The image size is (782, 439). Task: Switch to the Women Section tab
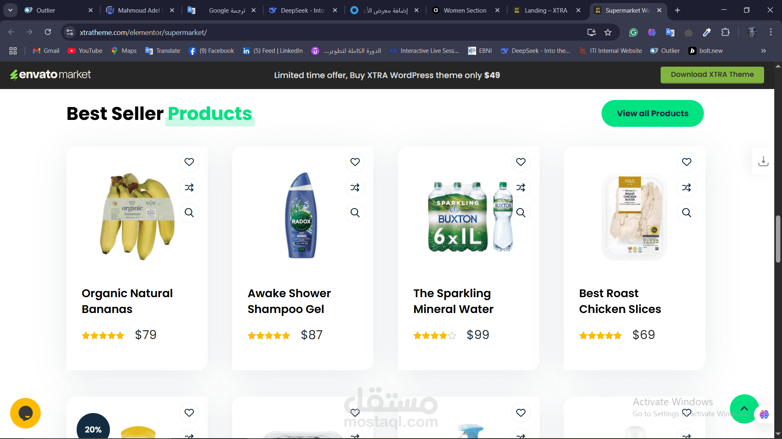[x=466, y=10]
